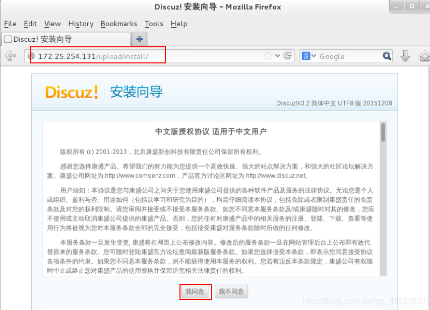Open the Google search engine selector icon
The width and height of the screenshot is (430, 310).
pos(306,56)
